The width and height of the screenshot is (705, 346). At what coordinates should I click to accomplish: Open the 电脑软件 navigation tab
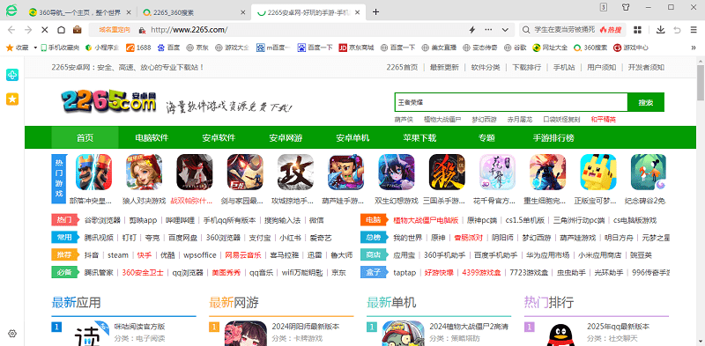pyautogui.click(x=152, y=138)
